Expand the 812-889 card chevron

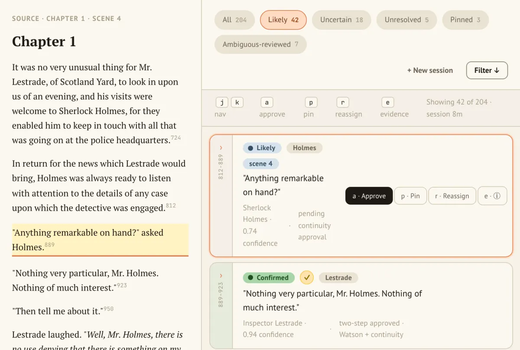[221, 148]
